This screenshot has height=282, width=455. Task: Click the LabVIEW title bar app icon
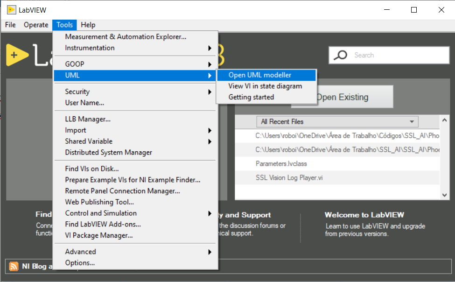[11, 10]
